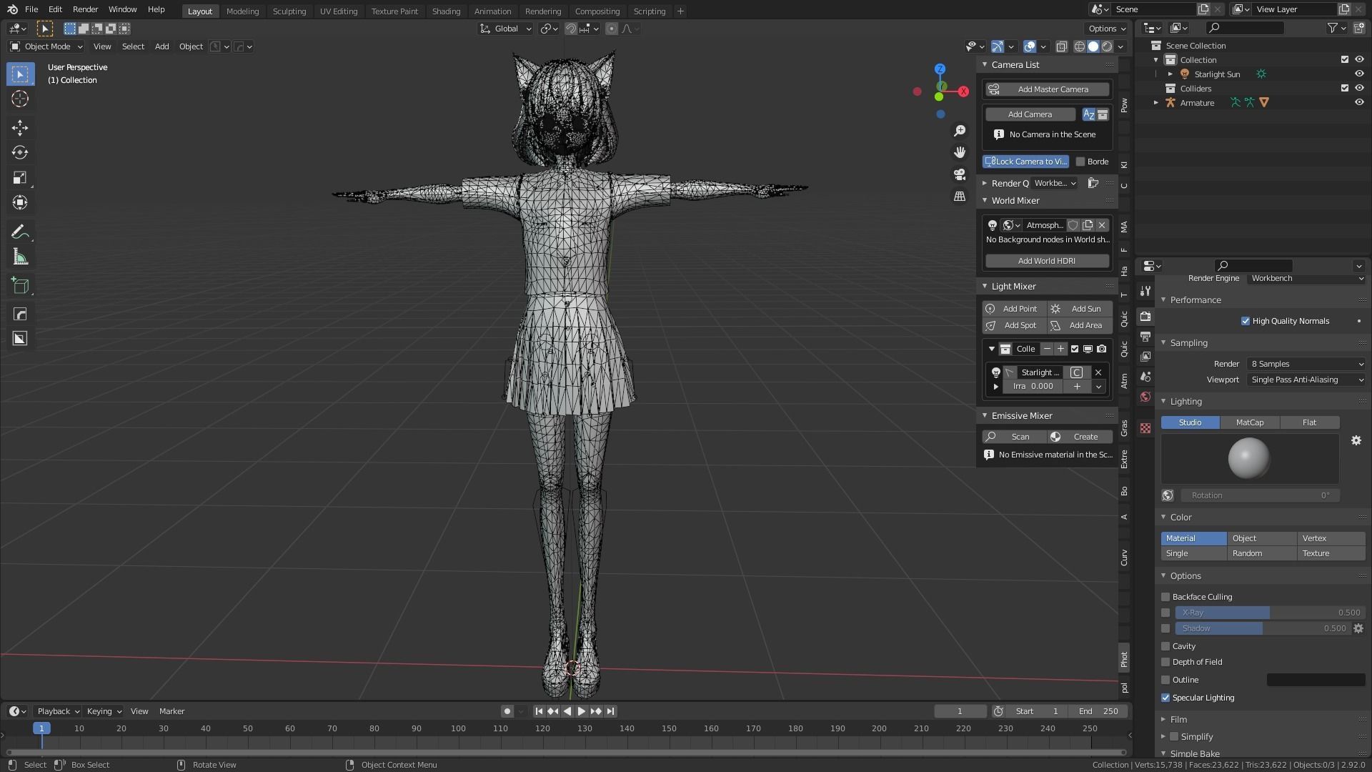Adjust the Shadow slider
Image resolution: width=1372 pixels, height=772 pixels.
pyautogui.click(x=1263, y=628)
